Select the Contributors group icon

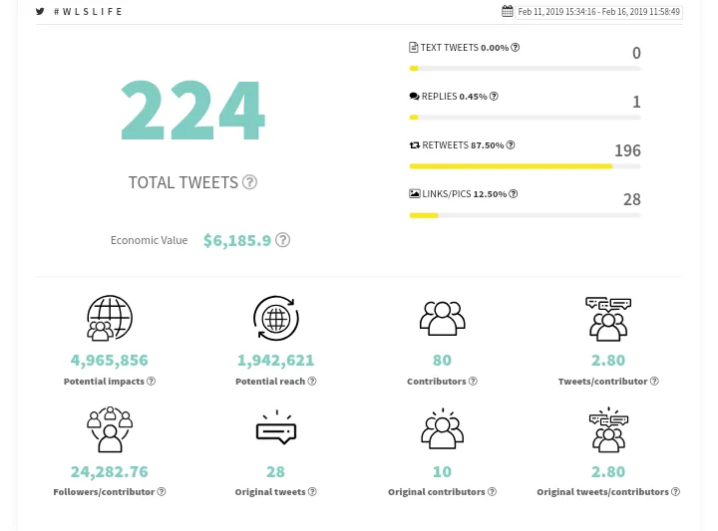442,319
